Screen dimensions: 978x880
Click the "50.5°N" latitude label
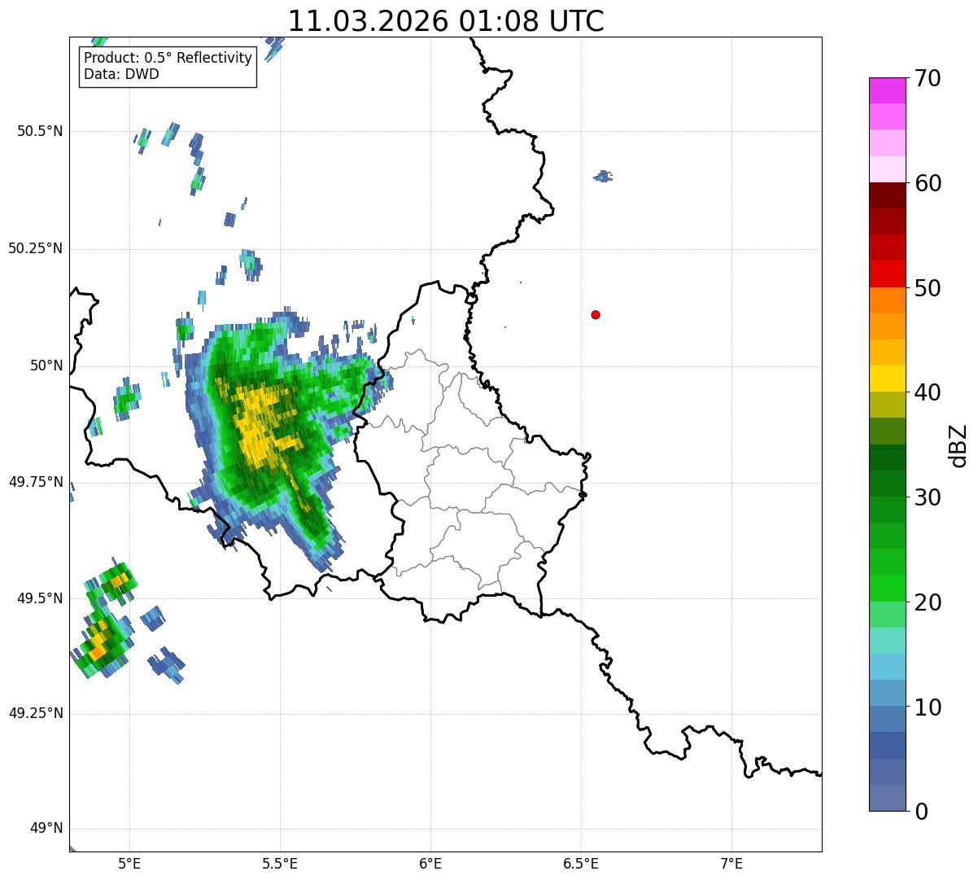click(40, 131)
